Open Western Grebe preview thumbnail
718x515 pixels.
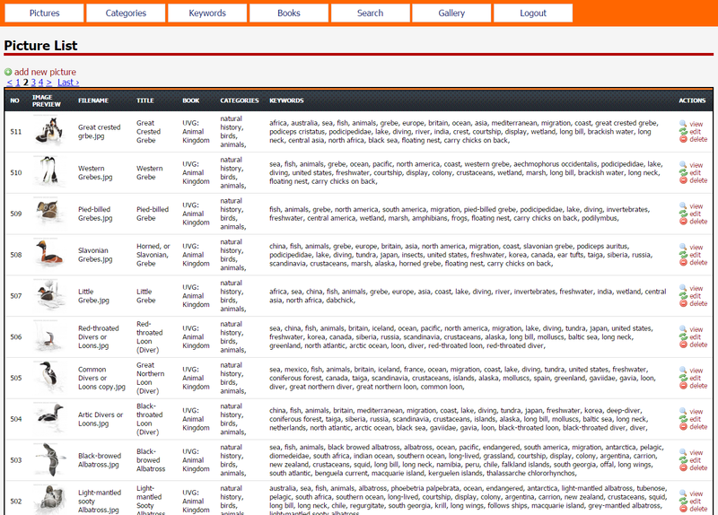pos(49,172)
